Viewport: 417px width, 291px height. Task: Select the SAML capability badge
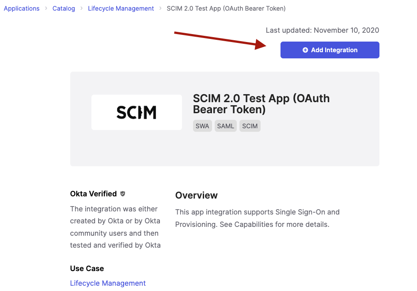pyautogui.click(x=225, y=126)
